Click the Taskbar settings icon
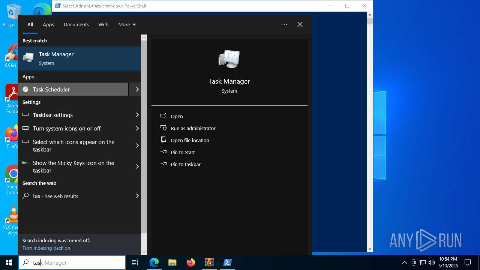480x270 pixels. click(25, 115)
